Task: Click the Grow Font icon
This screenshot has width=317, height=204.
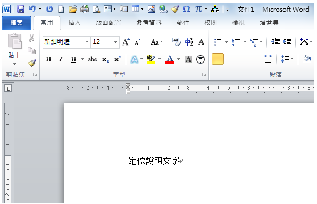Action: (126, 42)
